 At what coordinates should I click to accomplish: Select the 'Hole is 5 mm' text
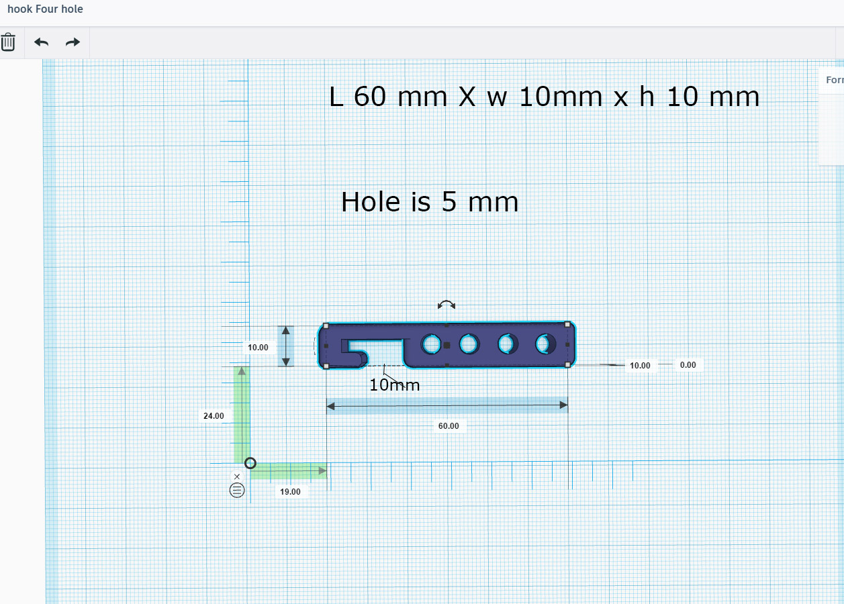(430, 202)
